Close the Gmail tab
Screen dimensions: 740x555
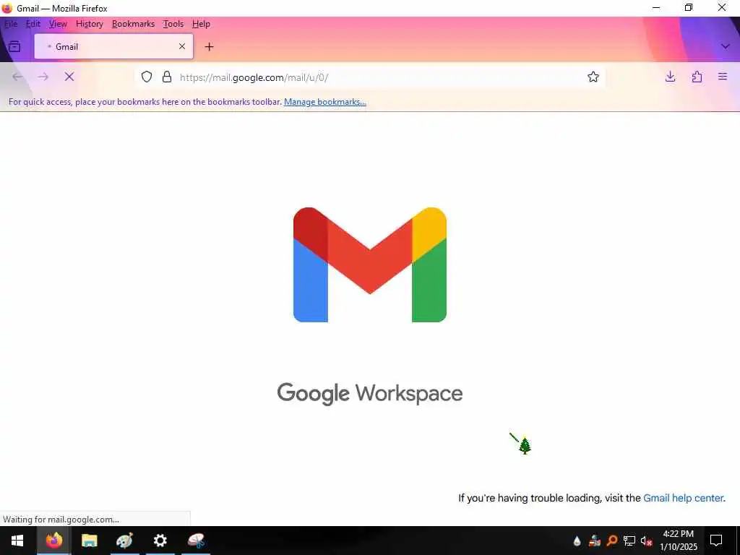(181, 46)
